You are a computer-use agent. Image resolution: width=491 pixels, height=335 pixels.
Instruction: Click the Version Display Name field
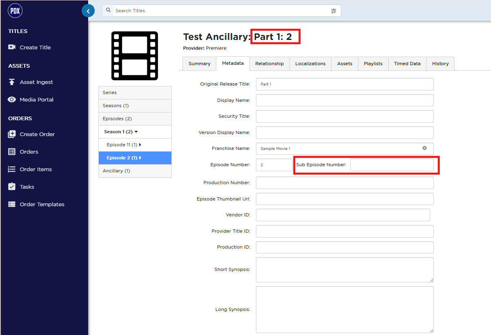point(344,132)
